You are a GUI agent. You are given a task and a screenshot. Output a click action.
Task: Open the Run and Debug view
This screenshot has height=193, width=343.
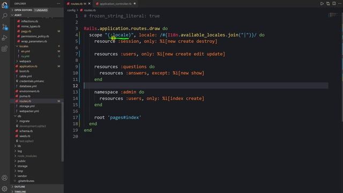click(5, 38)
